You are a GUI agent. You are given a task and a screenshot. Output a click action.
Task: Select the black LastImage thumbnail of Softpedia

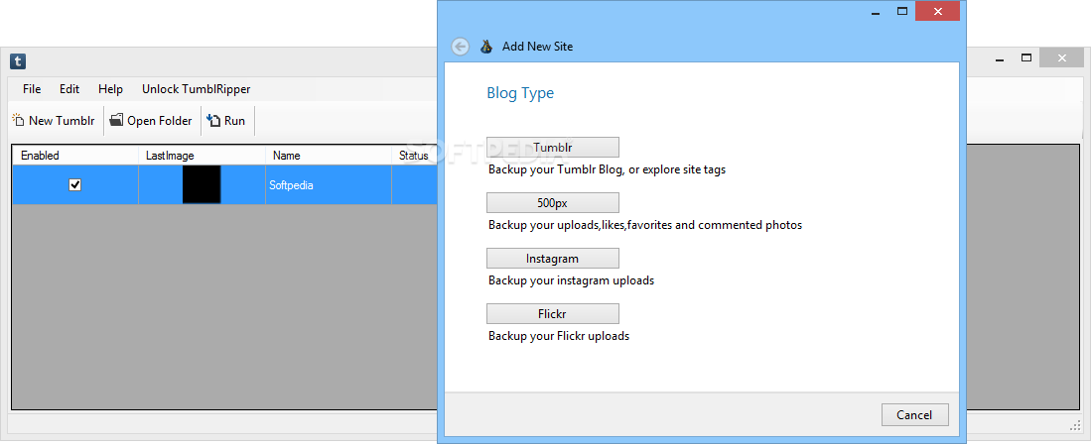pyautogui.click(x=202, y=184)
